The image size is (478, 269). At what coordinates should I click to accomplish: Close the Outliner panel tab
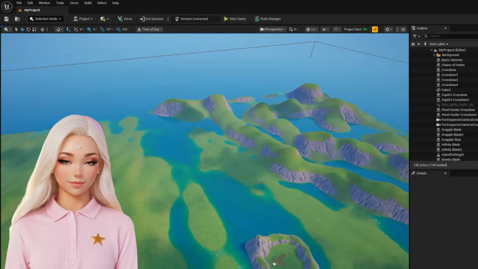click(x=445, y=28)
